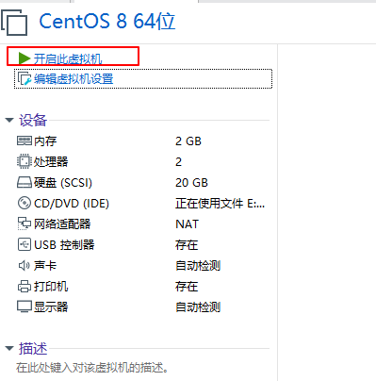Click the hard disk drive icon
The image size is (376, 381).
coord(25,182)
